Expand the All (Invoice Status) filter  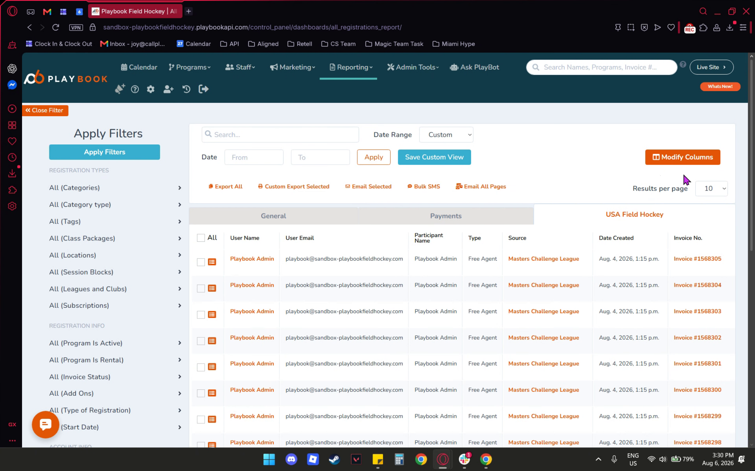(115, 377)
